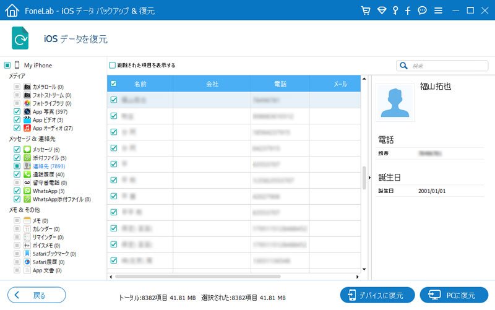Open the key registration icon

(x=395, y=11)
